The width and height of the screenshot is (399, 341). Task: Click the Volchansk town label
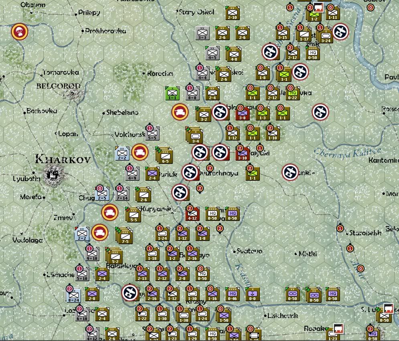click(x=130, y=134)
